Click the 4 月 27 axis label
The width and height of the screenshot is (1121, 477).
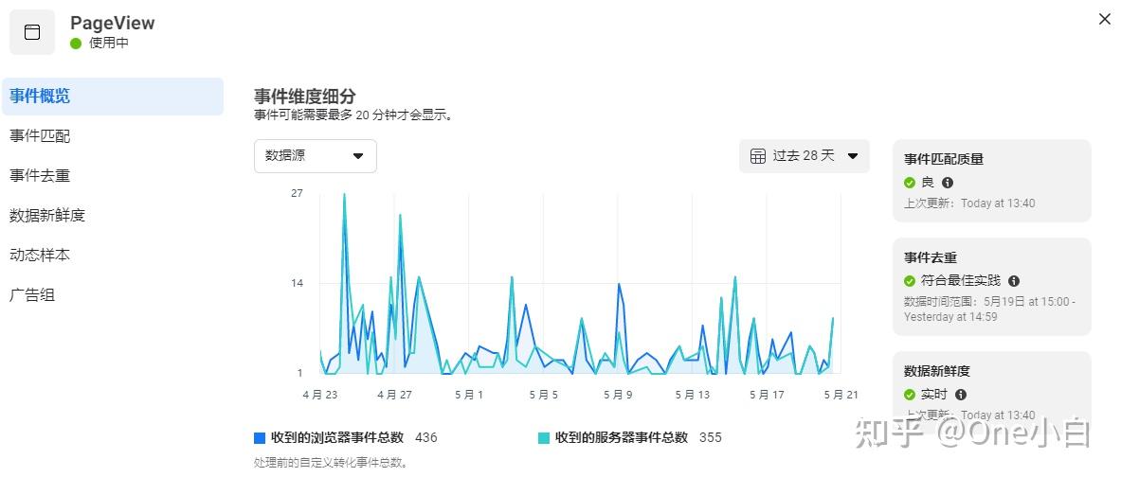click(394, 395)
